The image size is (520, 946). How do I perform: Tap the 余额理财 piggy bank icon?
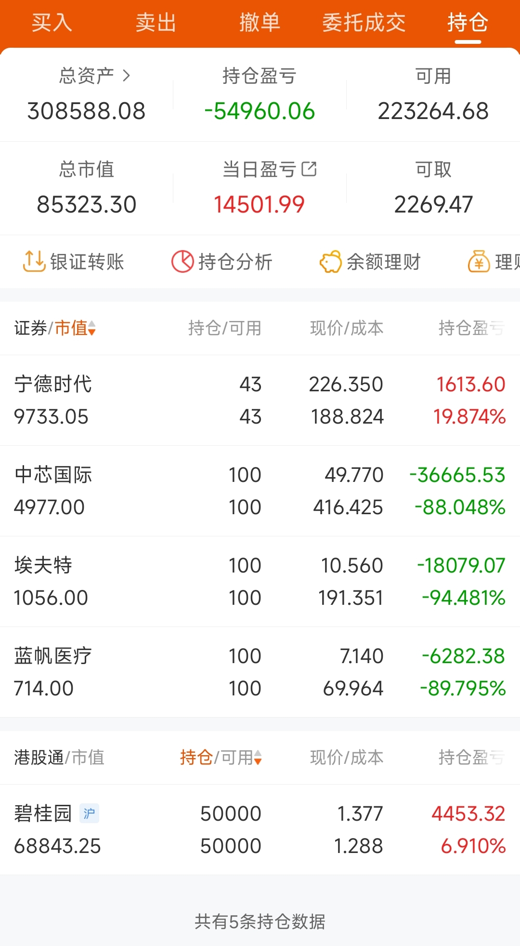pyautogui.click(x=331, y=262)
